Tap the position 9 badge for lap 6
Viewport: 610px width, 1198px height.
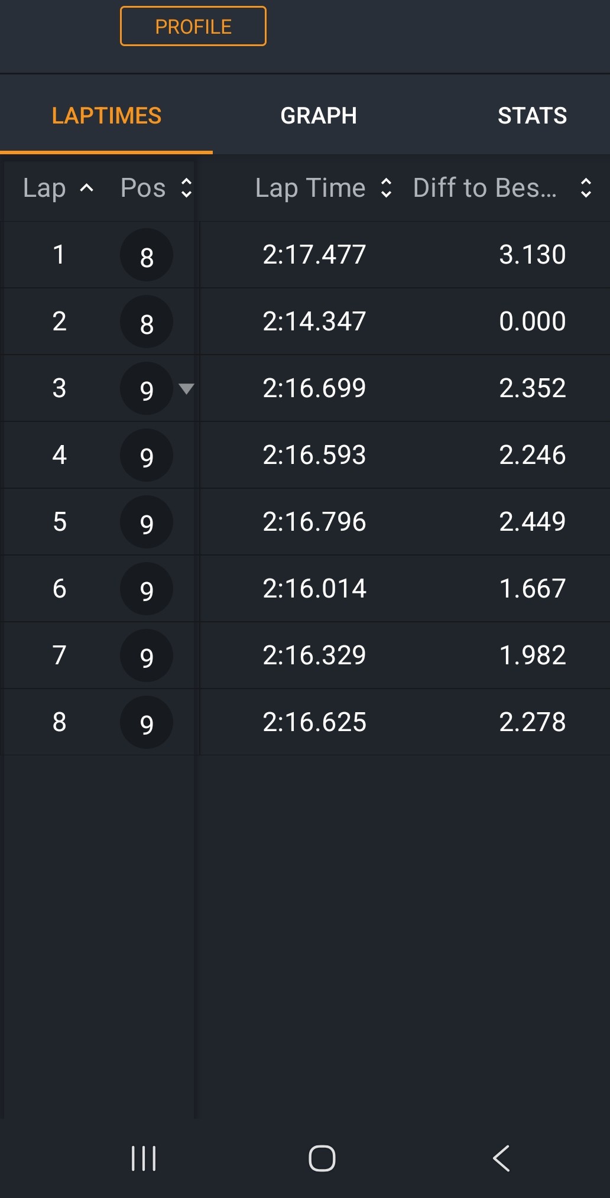click(147, 589)
